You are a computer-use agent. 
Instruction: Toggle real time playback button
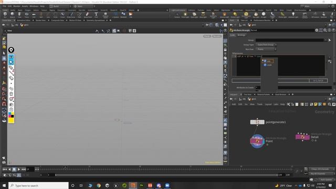[19, 175]
